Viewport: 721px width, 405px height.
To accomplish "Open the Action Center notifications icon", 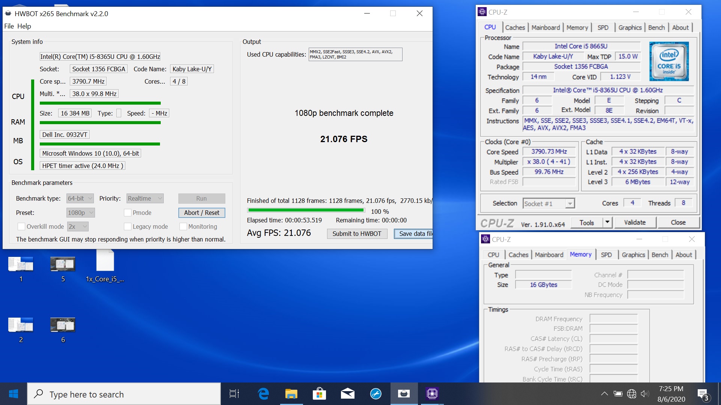I will tap(703, 394).
